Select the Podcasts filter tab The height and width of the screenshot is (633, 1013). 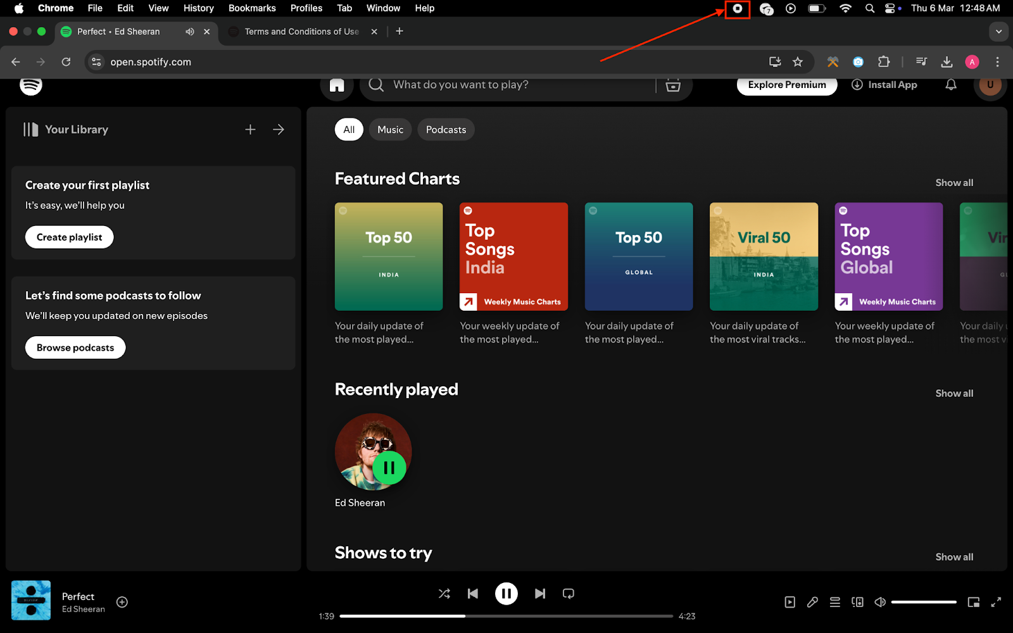pos(446,130)
